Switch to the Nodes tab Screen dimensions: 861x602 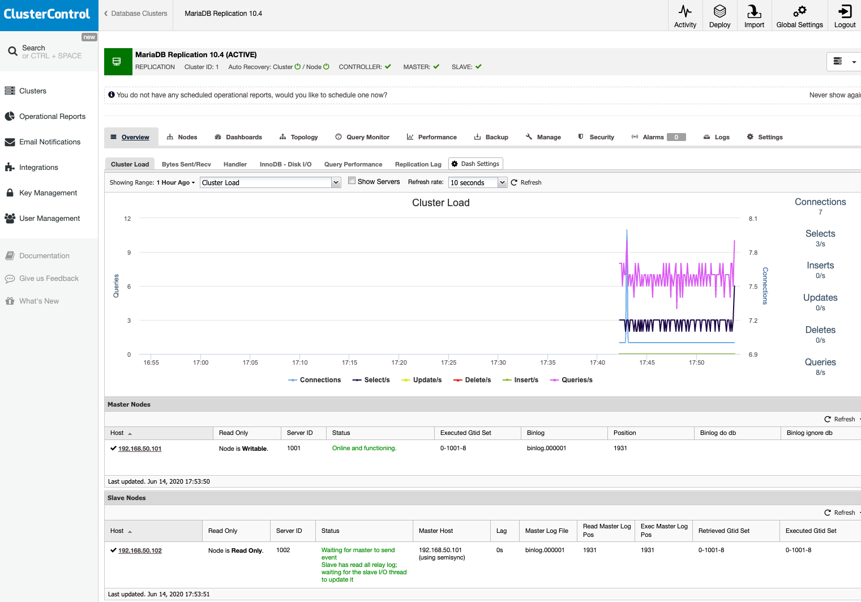tap(182, 137)
